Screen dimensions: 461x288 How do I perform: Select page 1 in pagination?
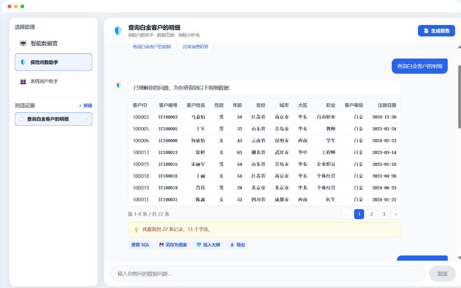click(x=359, y=214)
